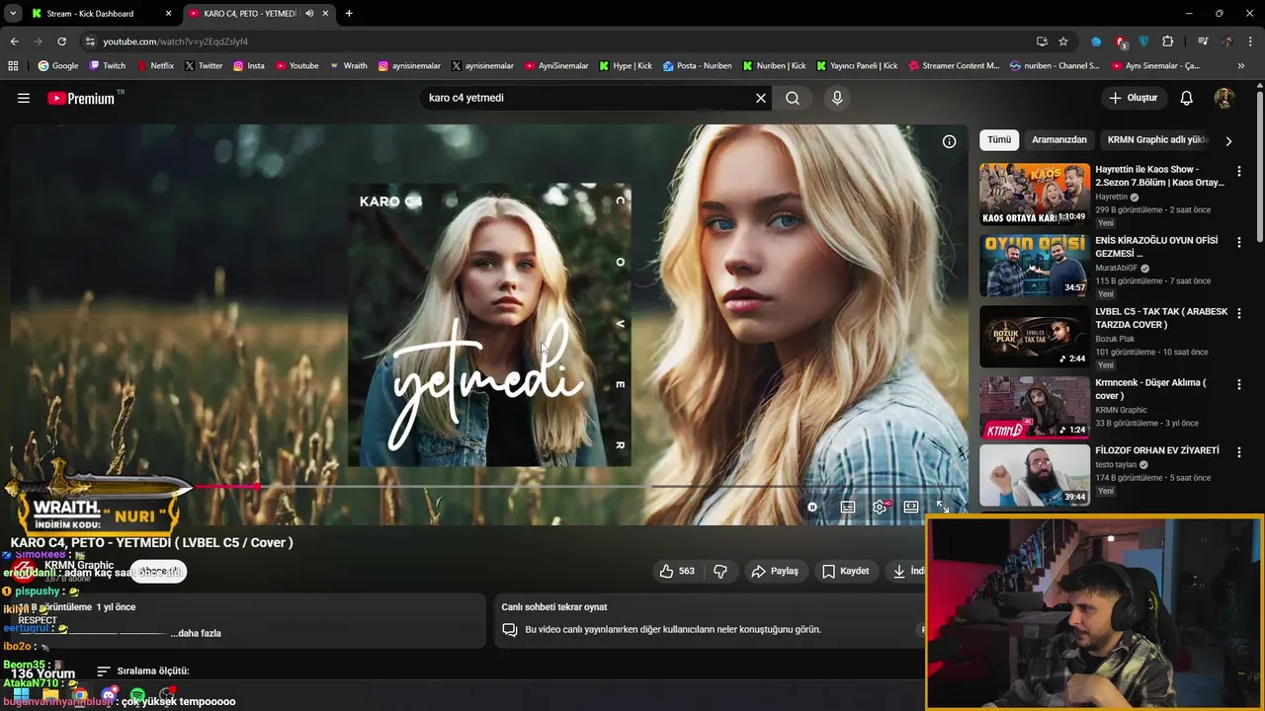The height and width of the screenshot is (711, 1265).
Task: Toggle subtitles in the video player
Action: click(848, 507)
